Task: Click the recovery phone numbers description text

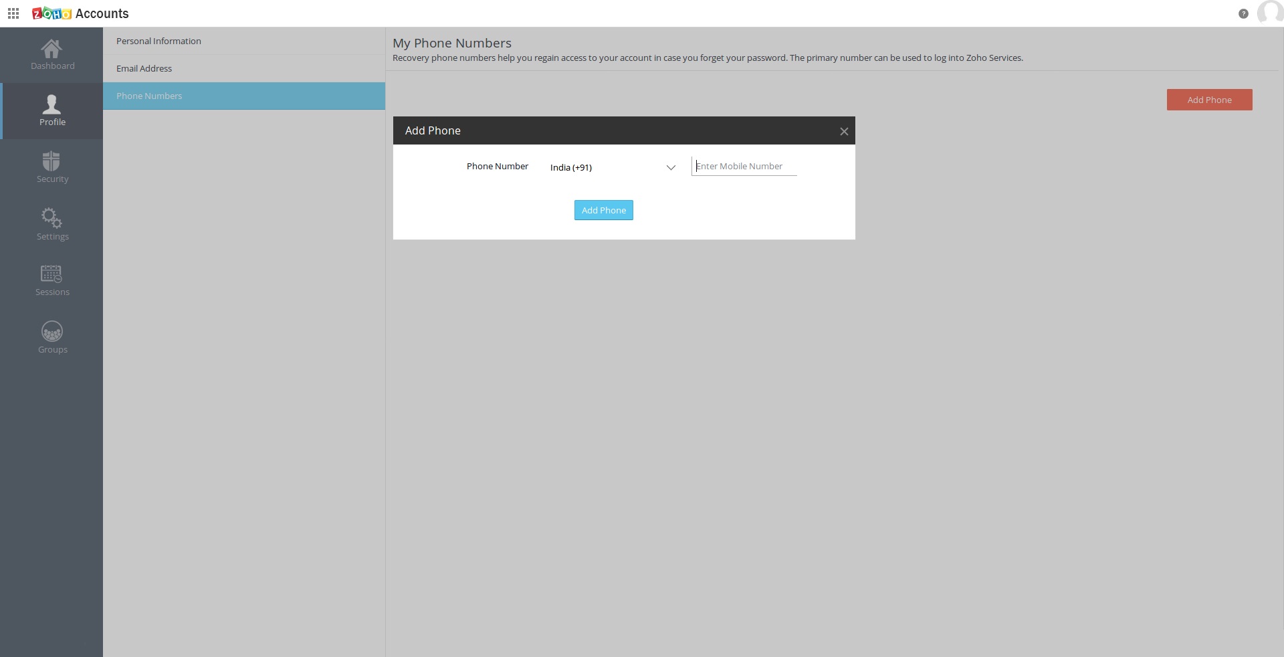Action: pyautogui.click(x=708, y=58)
